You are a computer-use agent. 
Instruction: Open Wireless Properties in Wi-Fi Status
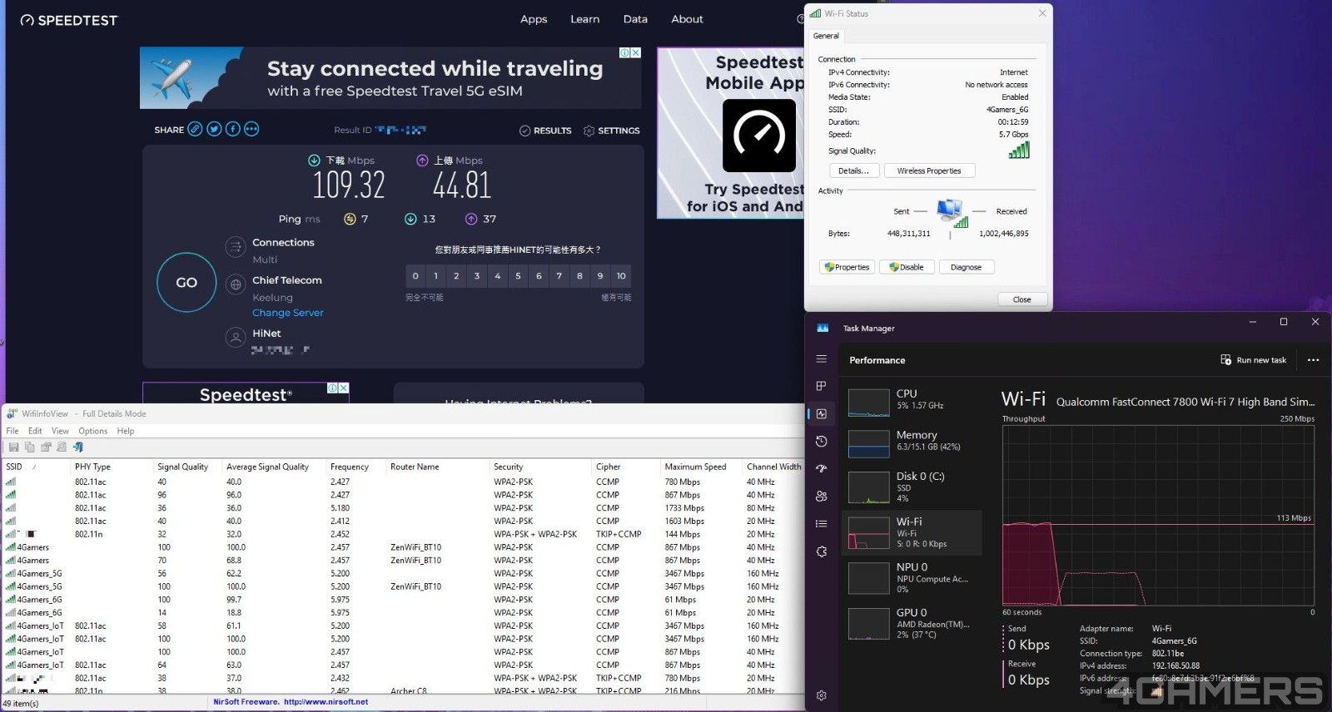[929, 171]
